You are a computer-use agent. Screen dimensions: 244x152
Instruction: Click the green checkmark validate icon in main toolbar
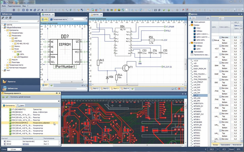[164, 10]
